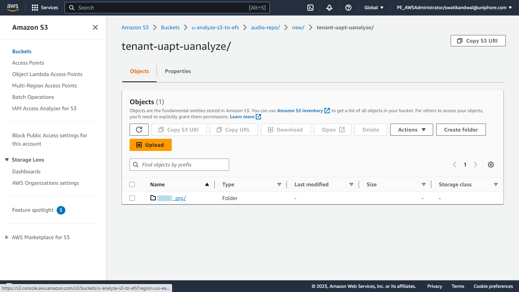Click the top-right Copy S3 URI button
519x292 pixels.
point(478,41)
